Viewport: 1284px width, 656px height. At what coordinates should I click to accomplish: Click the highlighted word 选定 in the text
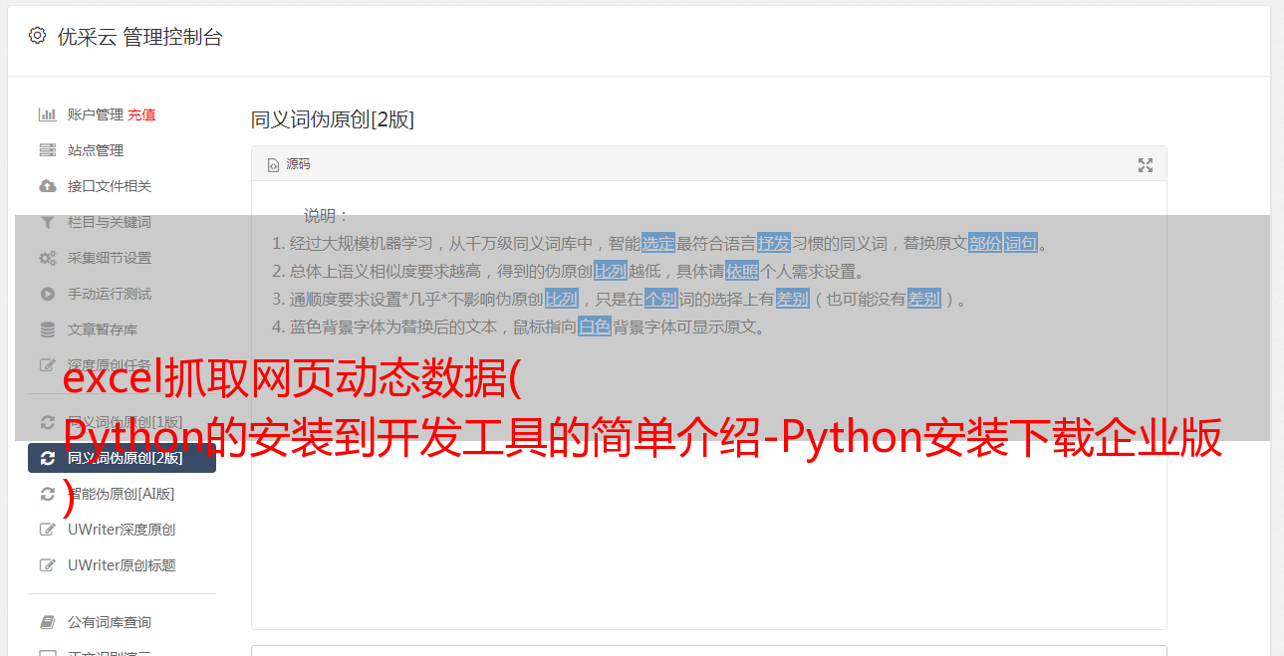(x=658, y=243)
